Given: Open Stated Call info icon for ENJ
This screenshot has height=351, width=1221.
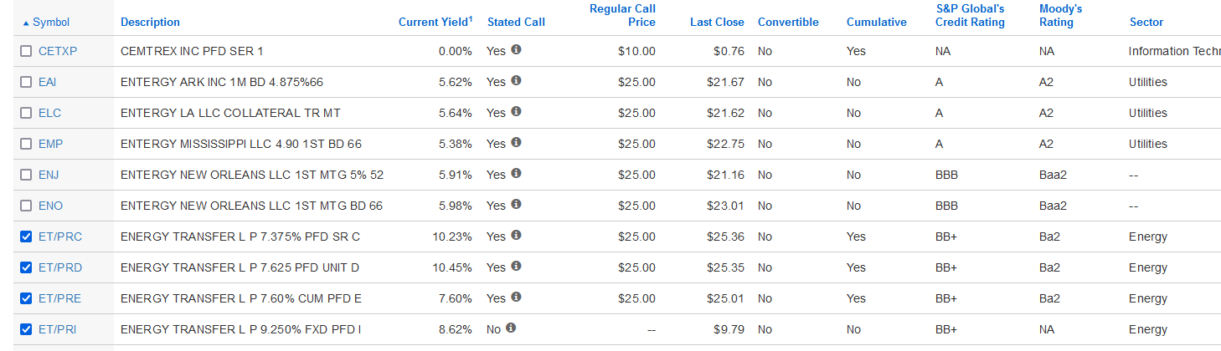Looking at the screenshot, I should coord(516,174).
